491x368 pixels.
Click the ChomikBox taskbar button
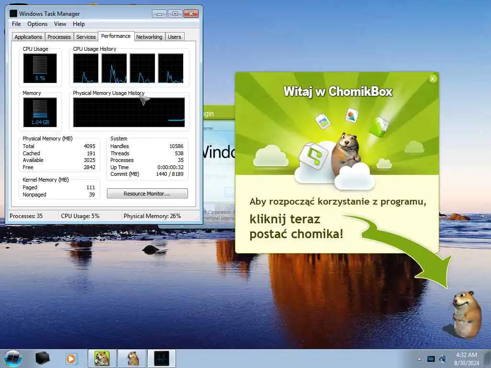click(102, 358)
